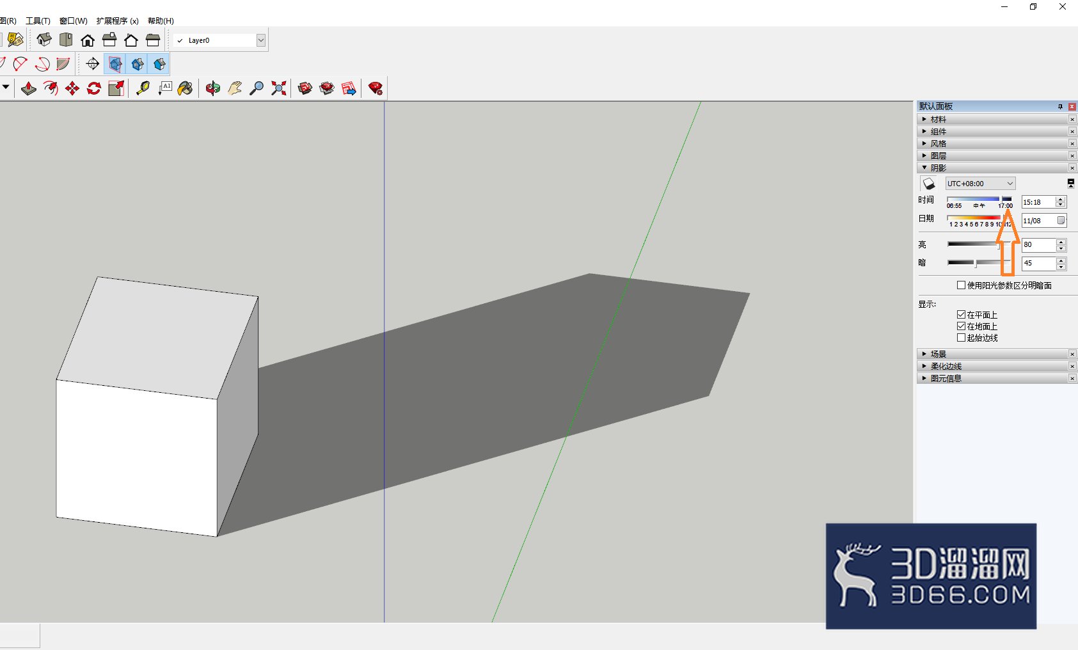
Task: Click the Zoom Extents icon
Action: coord(278,88)
